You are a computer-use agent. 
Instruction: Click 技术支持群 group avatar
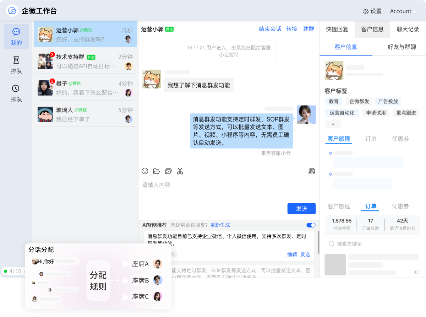click(45, 61)
